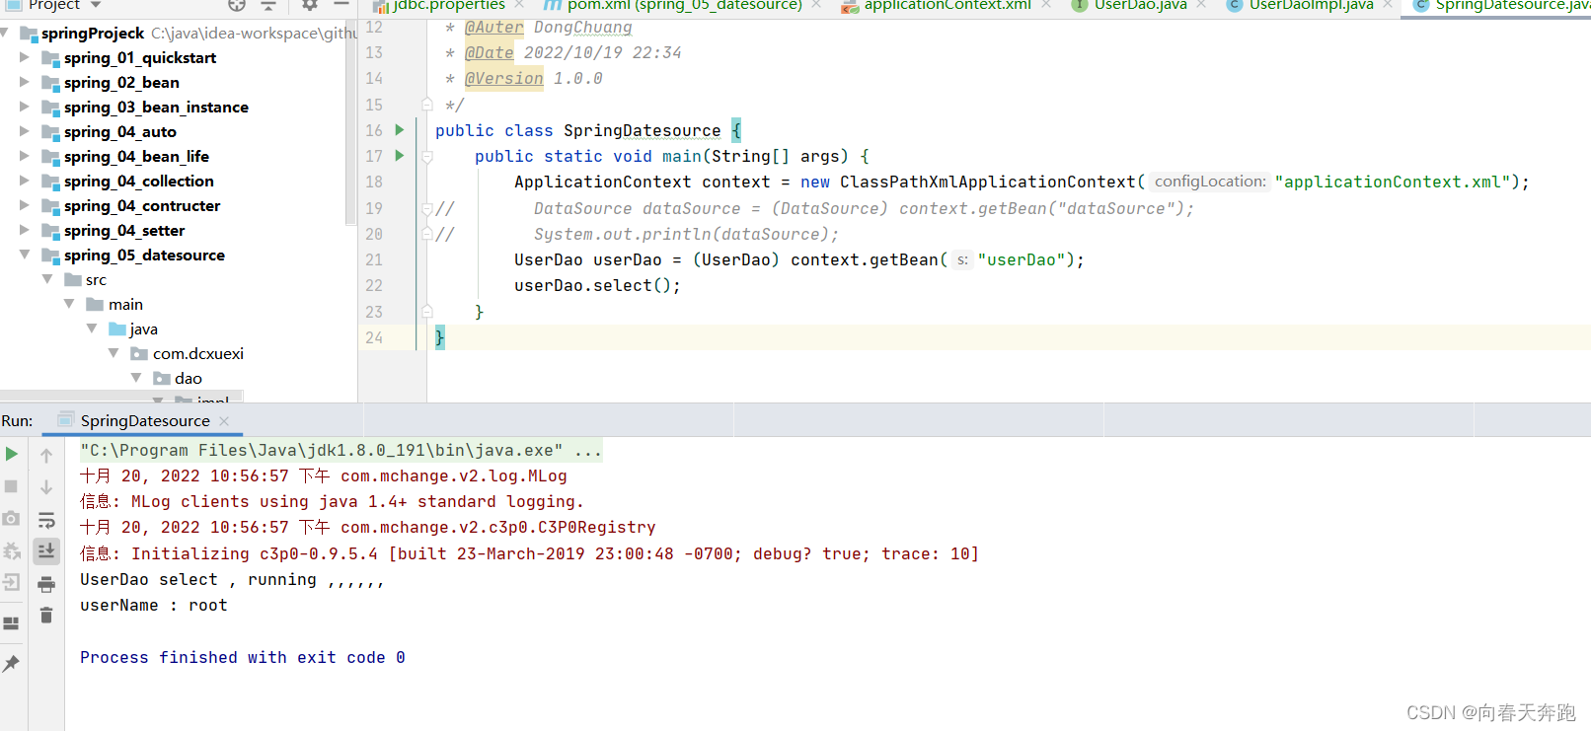The image size is (1591, 731).
Task: Close the jdbc.properties tab
Action: tap(519, 5)
